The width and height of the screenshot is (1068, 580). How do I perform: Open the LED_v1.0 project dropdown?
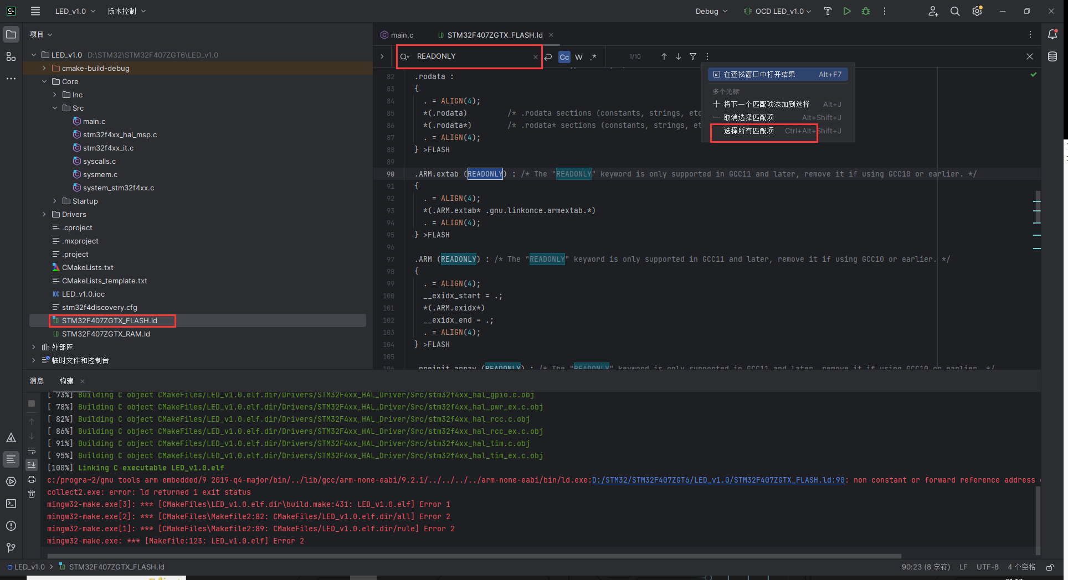coord(75,11)
